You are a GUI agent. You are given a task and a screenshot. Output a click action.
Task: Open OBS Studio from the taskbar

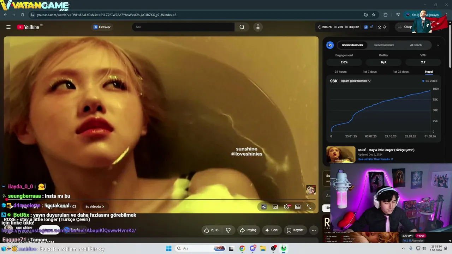[x=273, y=248]
